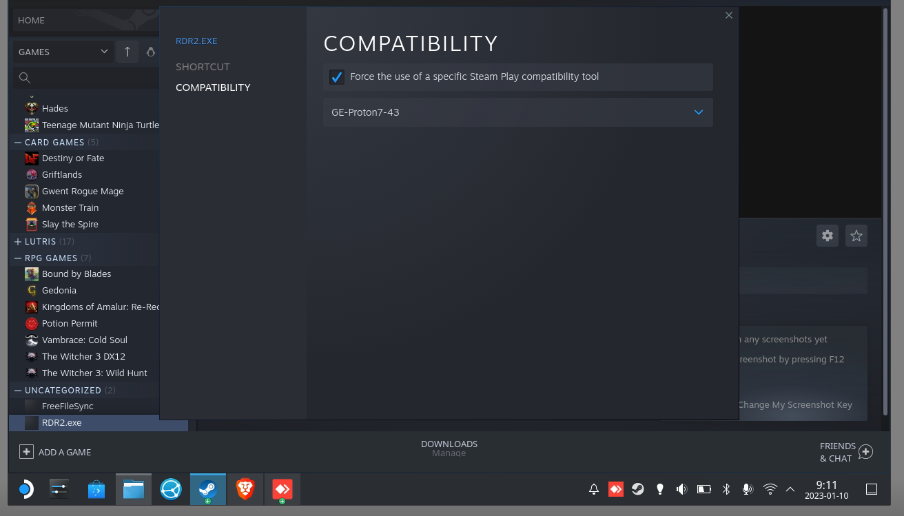Screen dimensions: 904x516
Task: Open Friends & Chat
Action: (x=846, y=452)
